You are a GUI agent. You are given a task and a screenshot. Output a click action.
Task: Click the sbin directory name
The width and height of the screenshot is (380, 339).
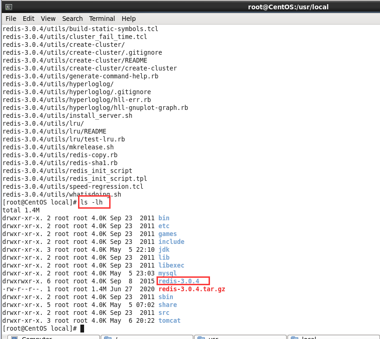point(166,297)
